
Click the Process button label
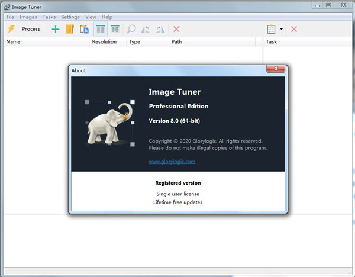[31, 29]
